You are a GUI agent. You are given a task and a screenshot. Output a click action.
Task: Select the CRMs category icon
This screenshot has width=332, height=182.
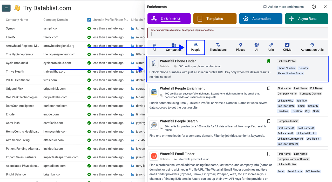point(287,47)
